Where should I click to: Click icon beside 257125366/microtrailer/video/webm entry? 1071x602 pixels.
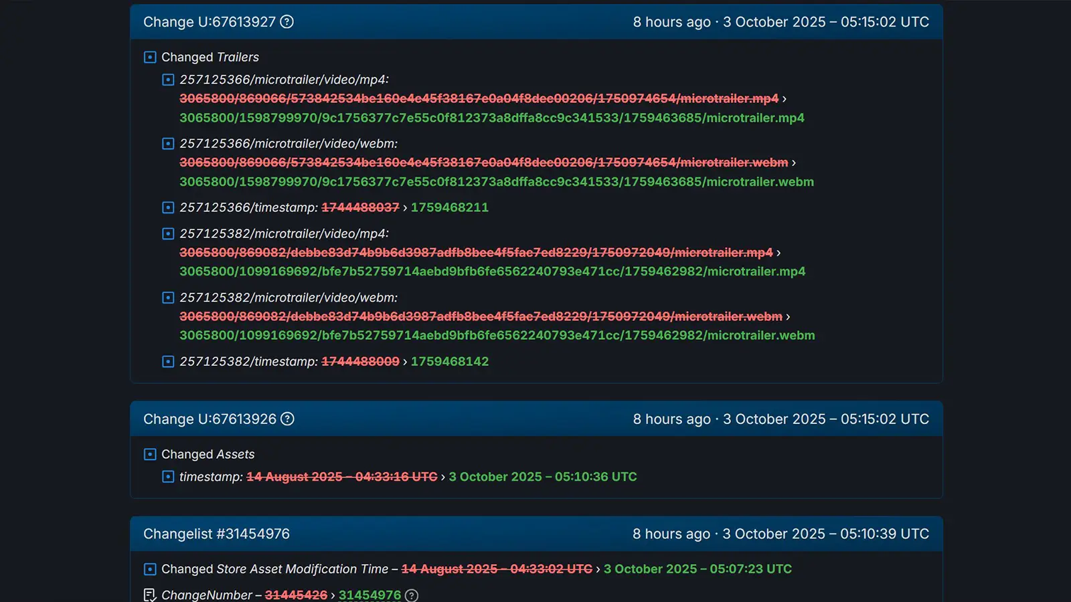[168, 144]
